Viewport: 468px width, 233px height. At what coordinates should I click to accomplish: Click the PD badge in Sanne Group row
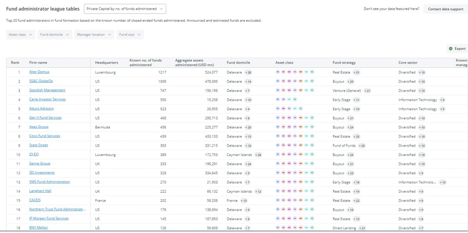[295, 164]
